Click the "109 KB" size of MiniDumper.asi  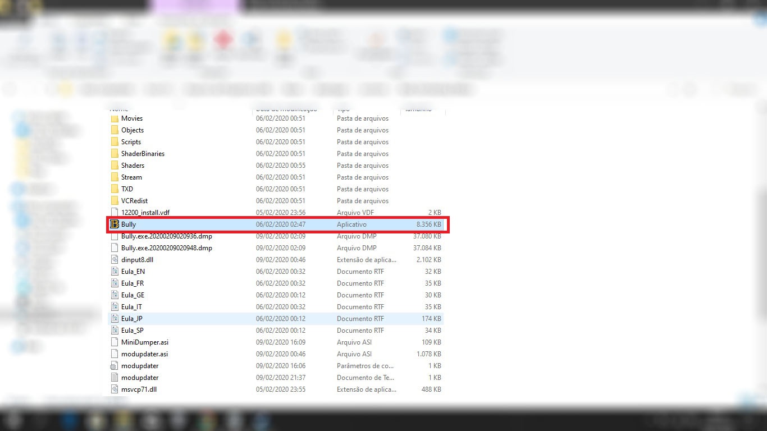click(x=431, y=342)
